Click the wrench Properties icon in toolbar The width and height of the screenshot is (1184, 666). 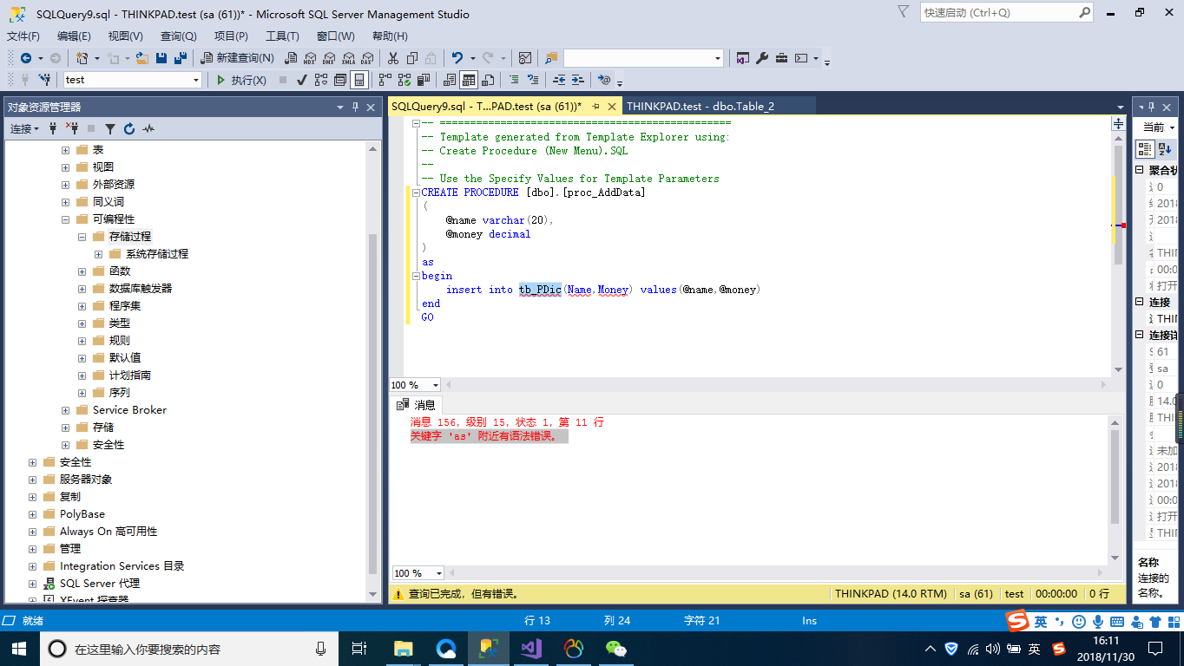(762, 58)
